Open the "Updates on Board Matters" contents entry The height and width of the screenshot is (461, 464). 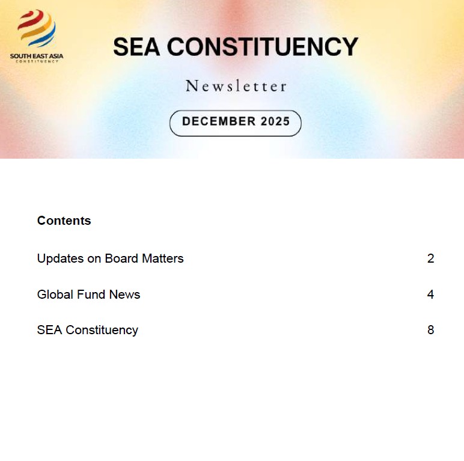[x=110, y=258]
